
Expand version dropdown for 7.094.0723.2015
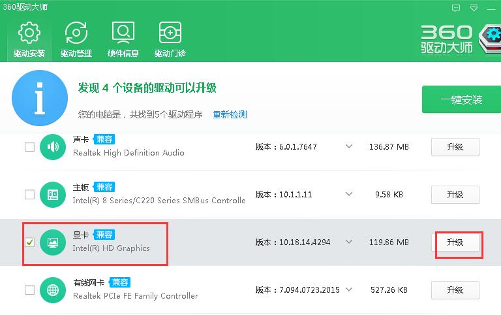point(349,290)
